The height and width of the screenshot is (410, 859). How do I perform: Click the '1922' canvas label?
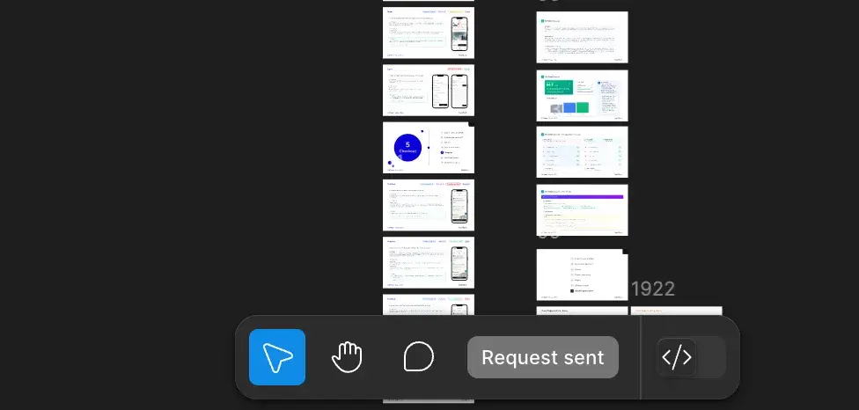[x=653, y=289]
